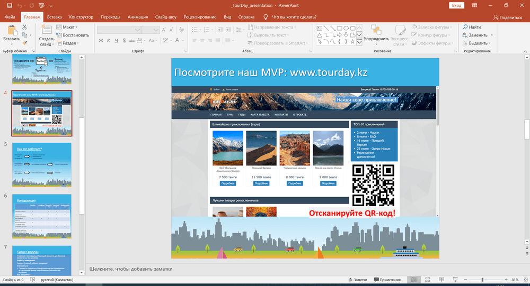This screenshot has height=286, width=530.
Task: Click the Cut scissors icon
Action: click(x=24, y=27)
